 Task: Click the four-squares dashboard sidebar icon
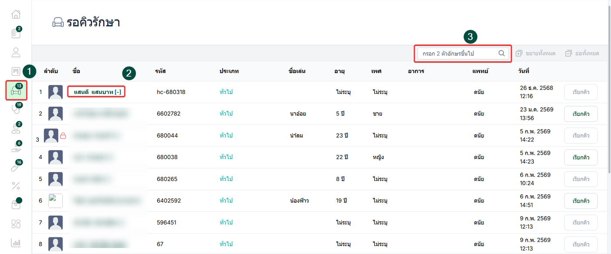(16, 224)
